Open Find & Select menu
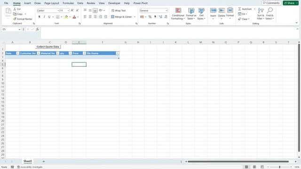Image resolution: width=301 pixels, height=169 pixels. [x=269, y=14]
